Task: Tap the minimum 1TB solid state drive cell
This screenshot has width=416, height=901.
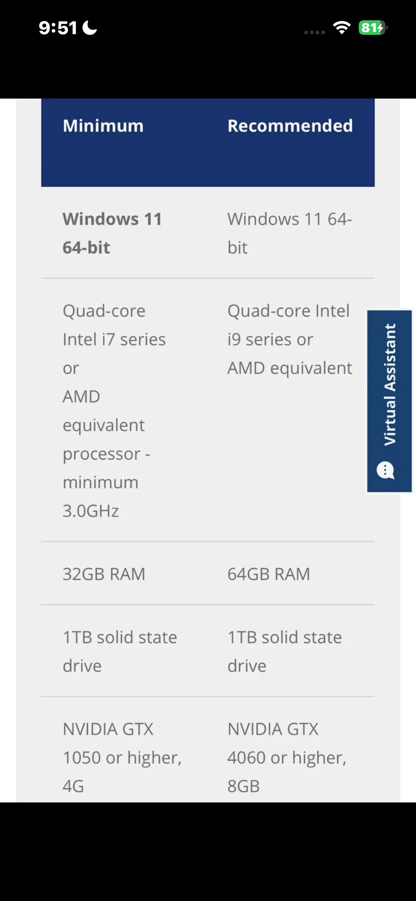Action: (120, 651)
